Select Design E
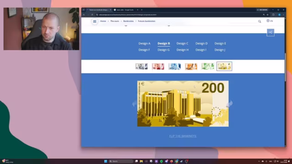 [x=220, y=44]
